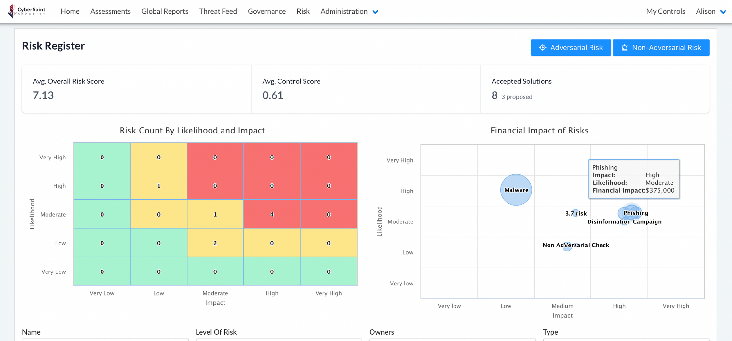This screenshot has width=732, height=341.
Task: Open the Alison user account dropdown
Action: 706,11
